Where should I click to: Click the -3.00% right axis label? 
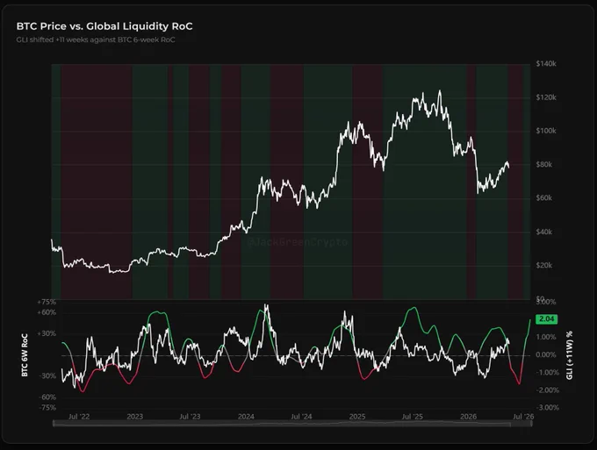[547, 407]
